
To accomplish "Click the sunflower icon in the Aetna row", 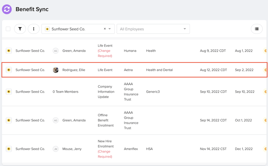I will pos(9,70).
